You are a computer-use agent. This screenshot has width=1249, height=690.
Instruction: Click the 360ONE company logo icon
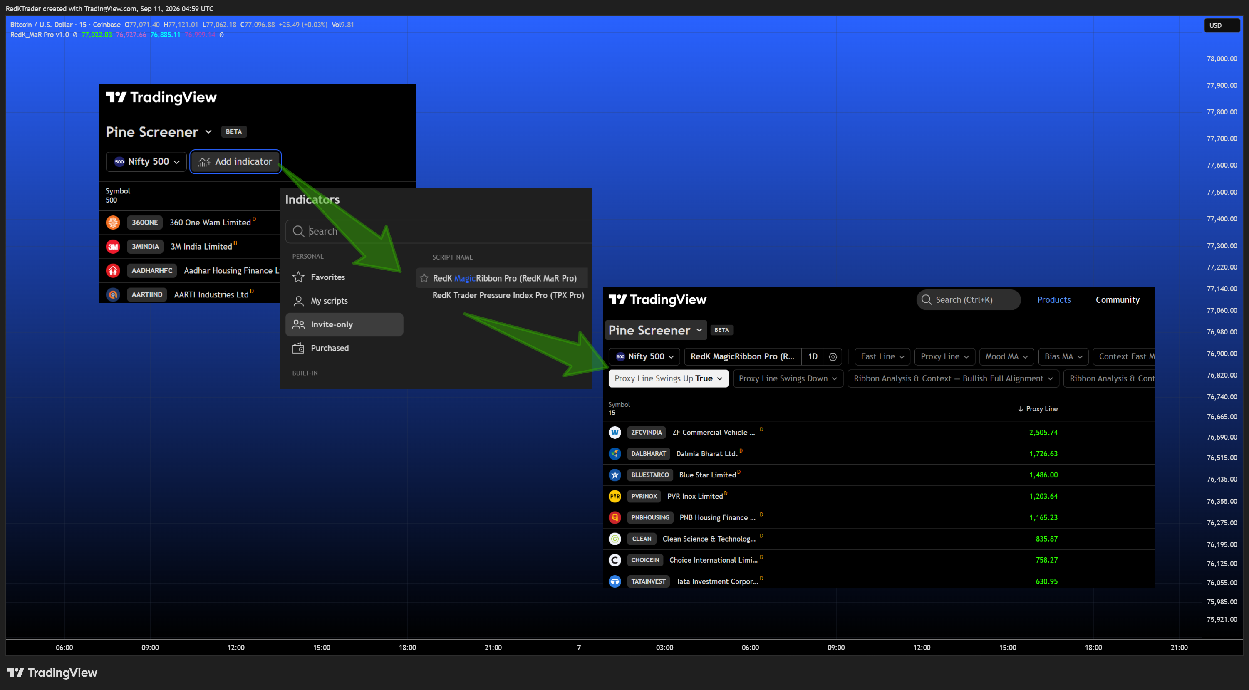click(x=113, y=223)
